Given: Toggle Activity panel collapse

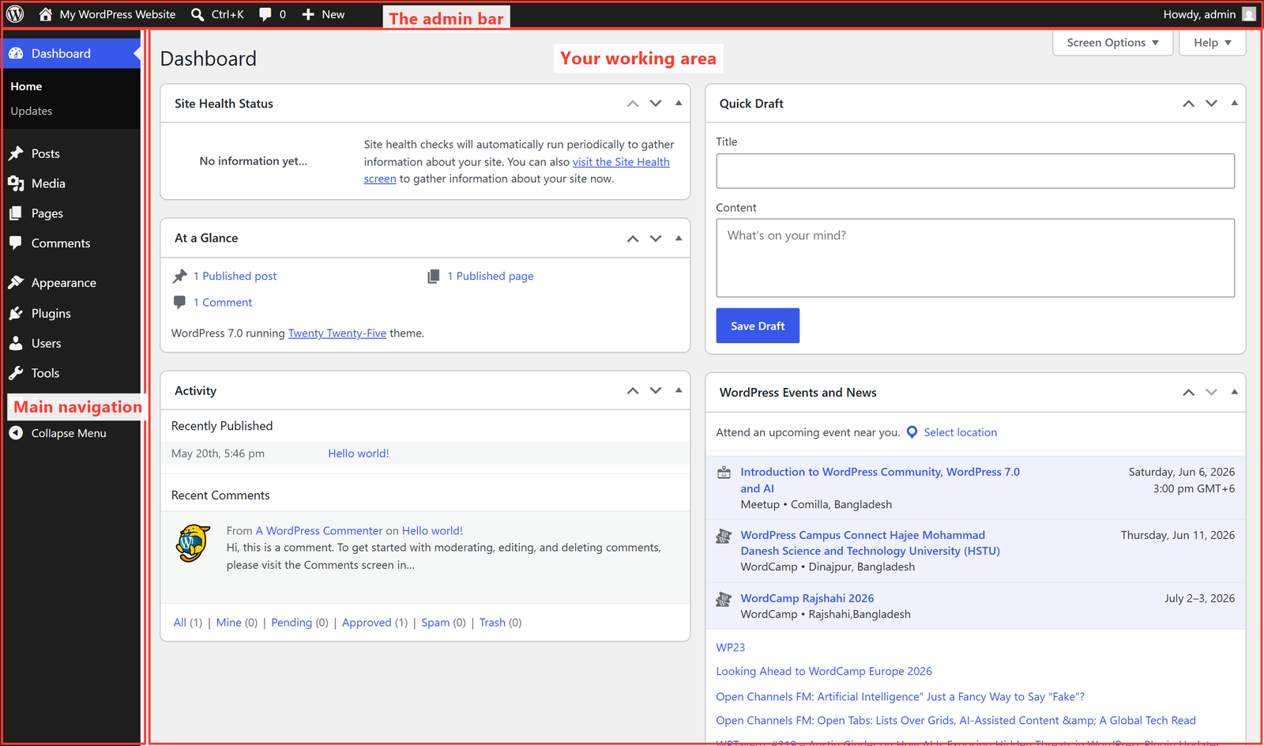Looking at the screenshot, I should point(679,390).
